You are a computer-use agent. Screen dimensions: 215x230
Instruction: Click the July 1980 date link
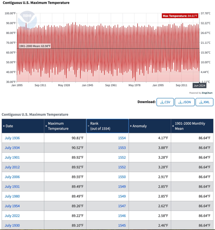[12, 196]
